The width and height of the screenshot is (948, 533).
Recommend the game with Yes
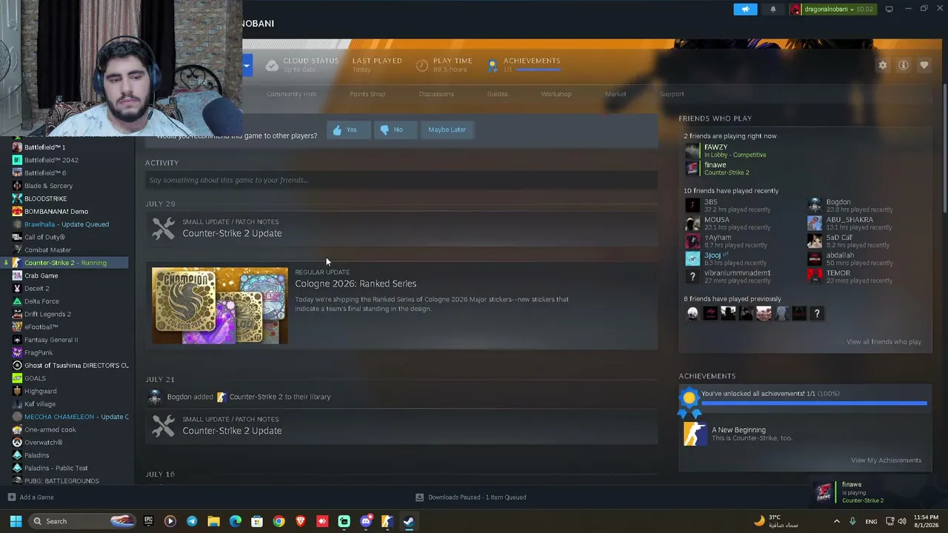tap(347, 130)
